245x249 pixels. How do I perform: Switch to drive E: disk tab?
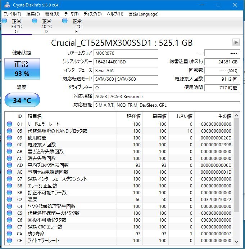pyautogui.click(x=77, y=26)
